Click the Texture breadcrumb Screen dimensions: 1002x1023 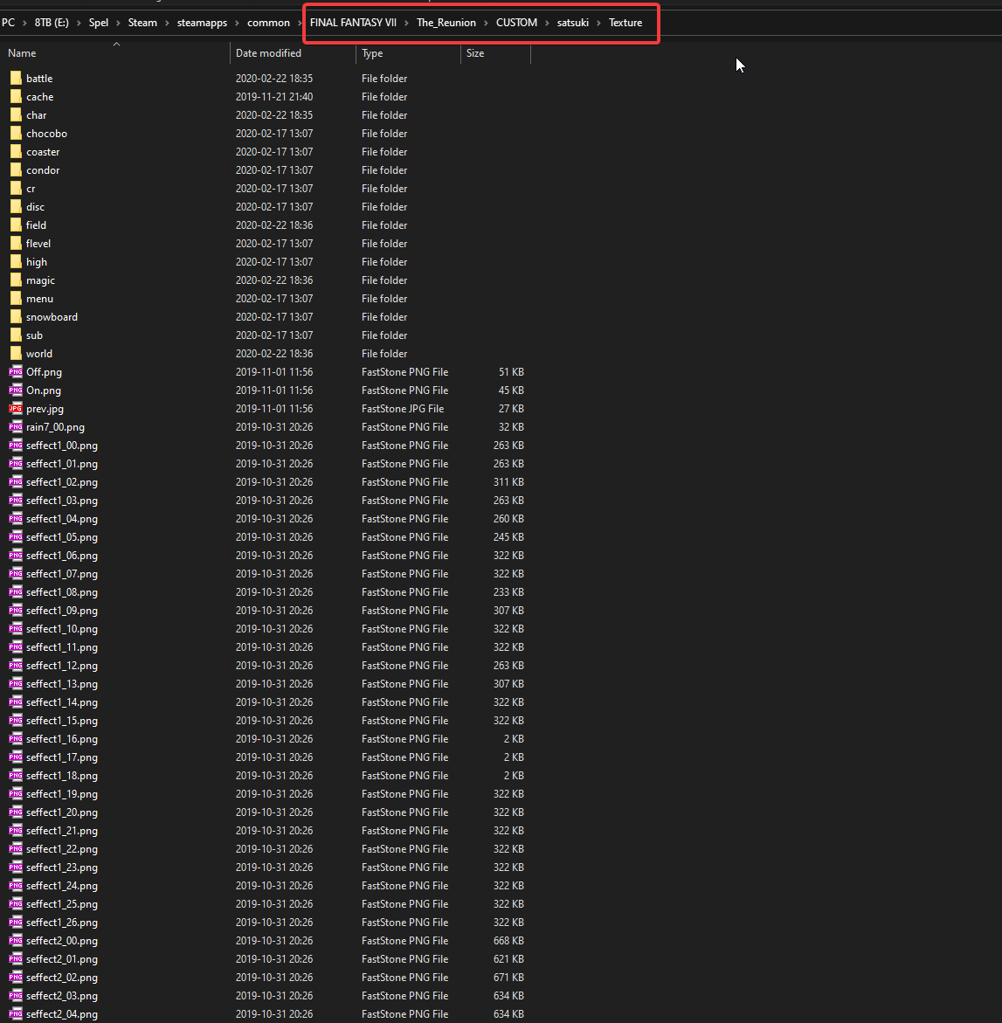[x=625, y=23]
